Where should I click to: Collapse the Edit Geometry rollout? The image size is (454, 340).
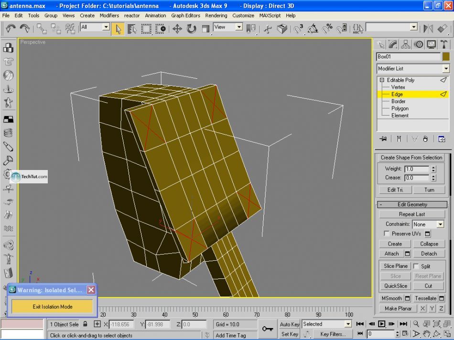[x=412, y=204]
